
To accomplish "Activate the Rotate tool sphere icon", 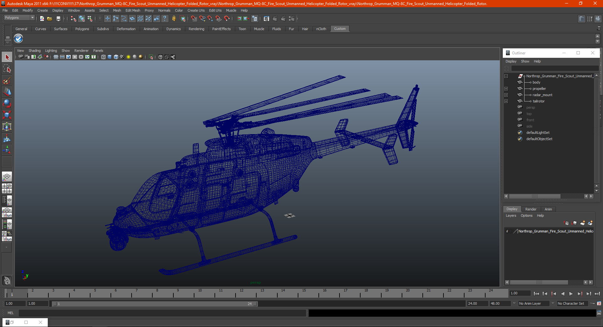I will 7,103.
